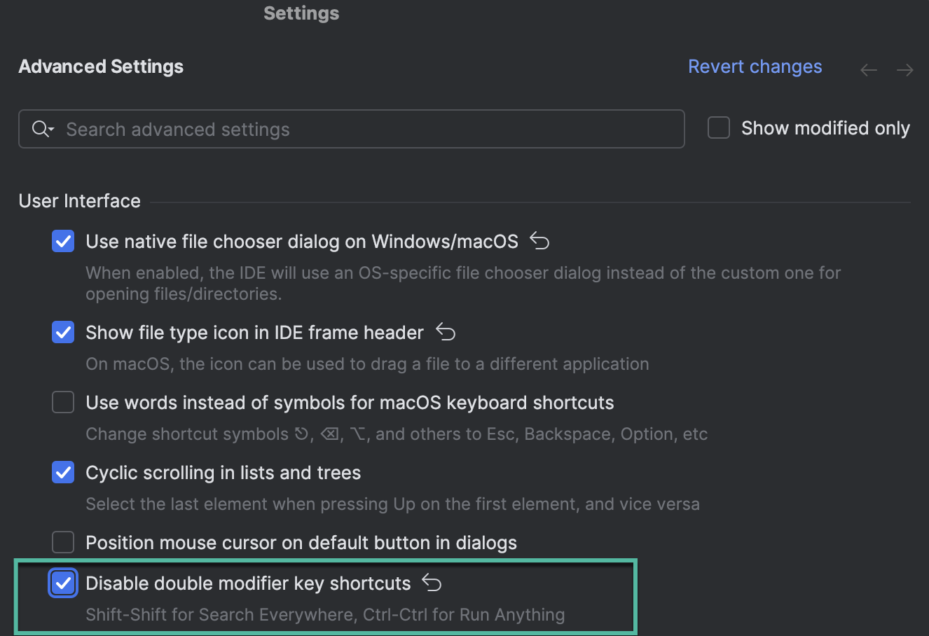Enable positioning mouse cursor on default button
929x636 pixels.
pos(62,542)
